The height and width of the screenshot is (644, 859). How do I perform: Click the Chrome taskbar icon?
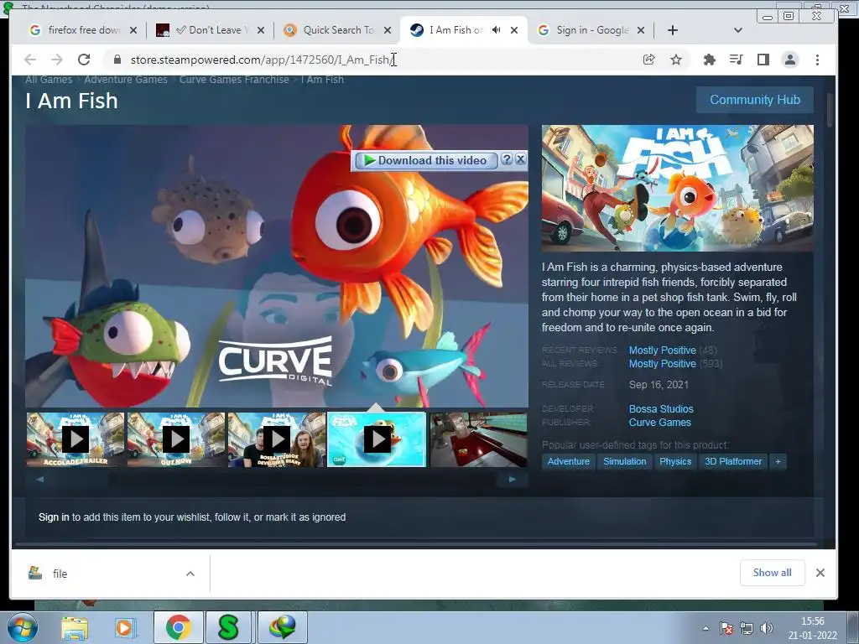(x=178, y=627)
